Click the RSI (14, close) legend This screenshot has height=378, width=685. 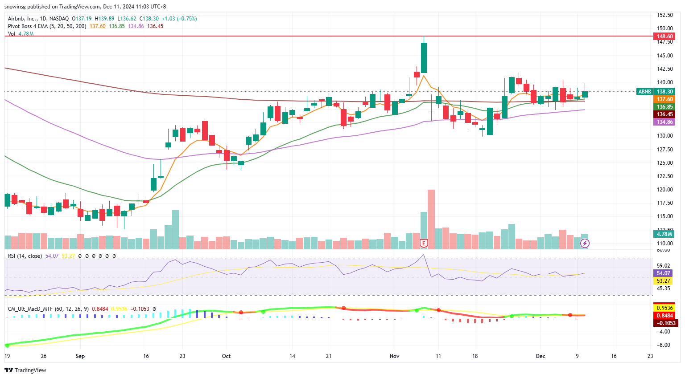click(25, 256)
